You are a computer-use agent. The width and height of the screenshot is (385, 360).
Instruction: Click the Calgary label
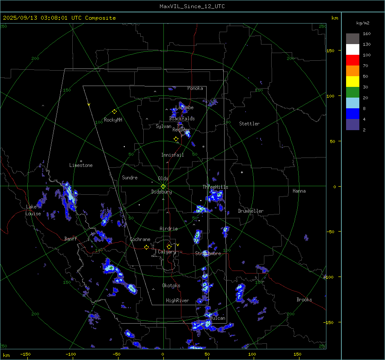pos(167,252)
